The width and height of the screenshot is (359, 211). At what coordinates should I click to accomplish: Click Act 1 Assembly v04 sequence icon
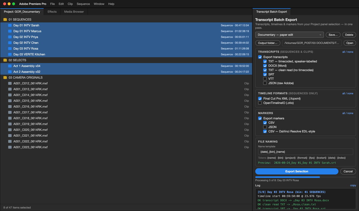[x=10, y=66]
